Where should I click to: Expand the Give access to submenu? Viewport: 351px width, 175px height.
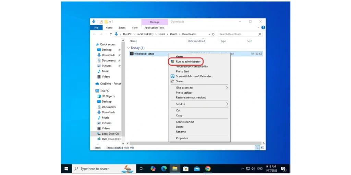[227, 88]
